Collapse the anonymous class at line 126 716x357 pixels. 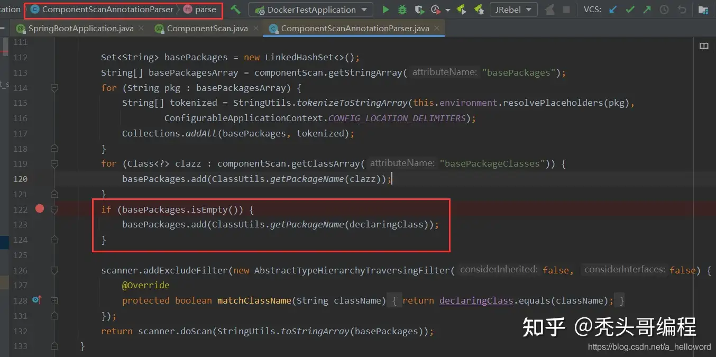pyautogui.click(x=54, y=270)
